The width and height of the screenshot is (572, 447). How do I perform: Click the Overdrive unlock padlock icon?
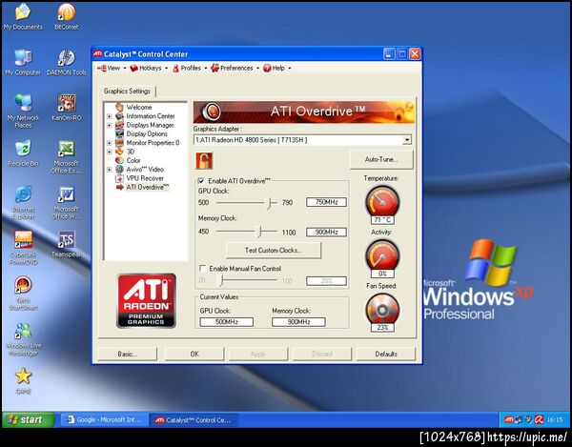click(x=204, y=160)
